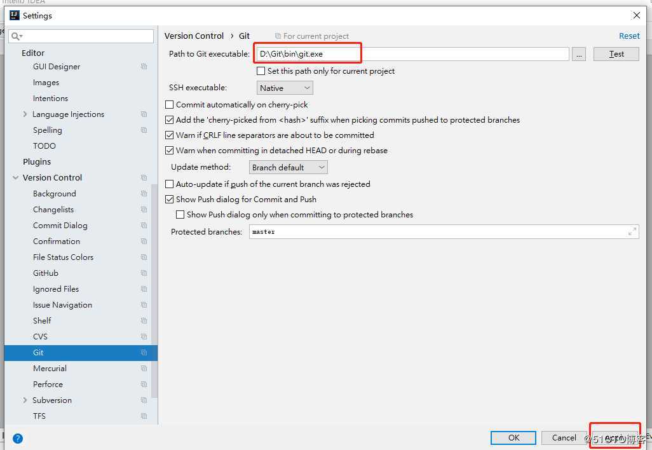Click the project-level icon beside CVS
This screenshot has width=652, height=450.
click(144, 336)
